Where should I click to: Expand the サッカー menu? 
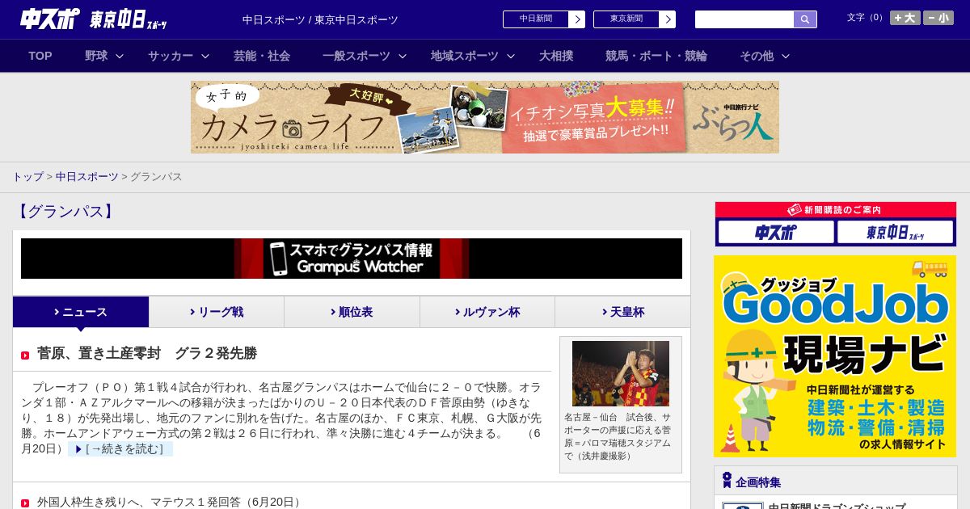(179, 56)
